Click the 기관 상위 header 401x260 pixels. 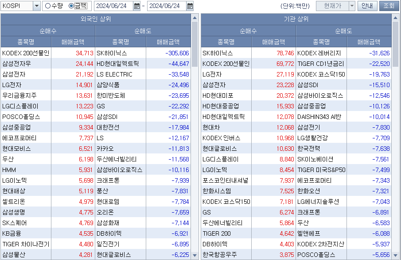pos(296,19)
